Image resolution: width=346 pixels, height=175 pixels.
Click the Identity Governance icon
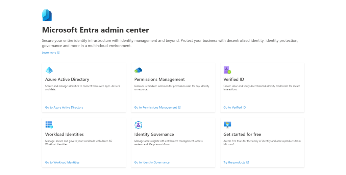(138, 125)
